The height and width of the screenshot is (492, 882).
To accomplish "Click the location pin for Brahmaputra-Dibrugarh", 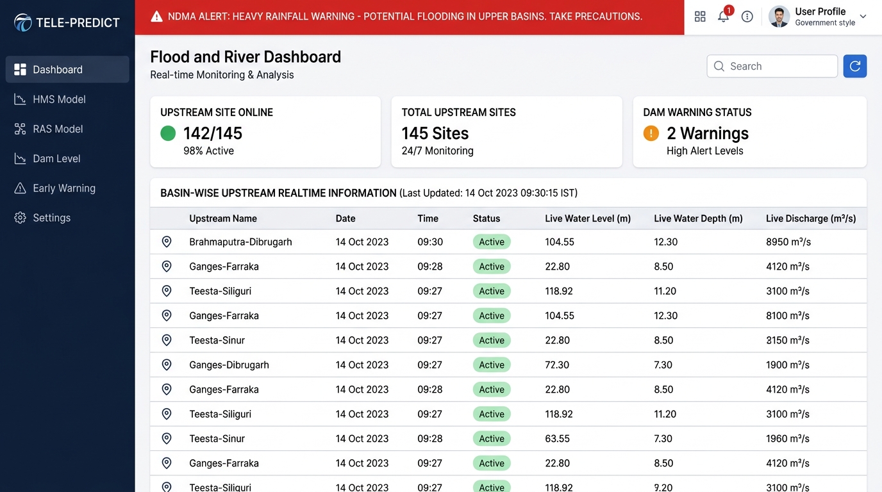I will point(167,242).
